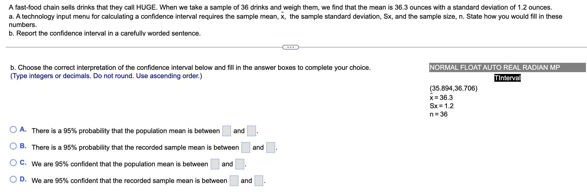Viewport: 587px width, 192px height.
Task: Click the n = 36 output line
Action: coord(439,114)
